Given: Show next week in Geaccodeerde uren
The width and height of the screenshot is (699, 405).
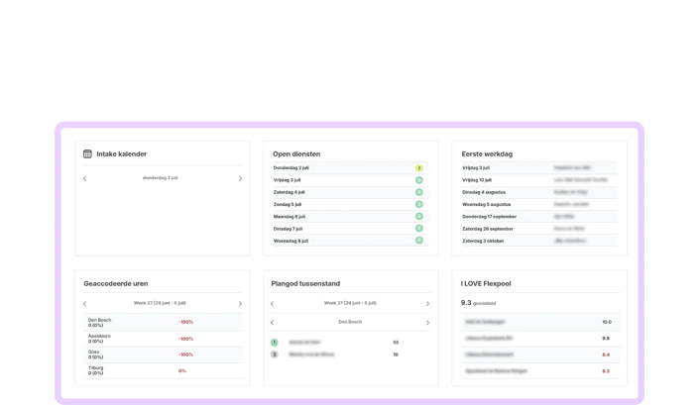Looking at the screenshot, I should [240, 304].
